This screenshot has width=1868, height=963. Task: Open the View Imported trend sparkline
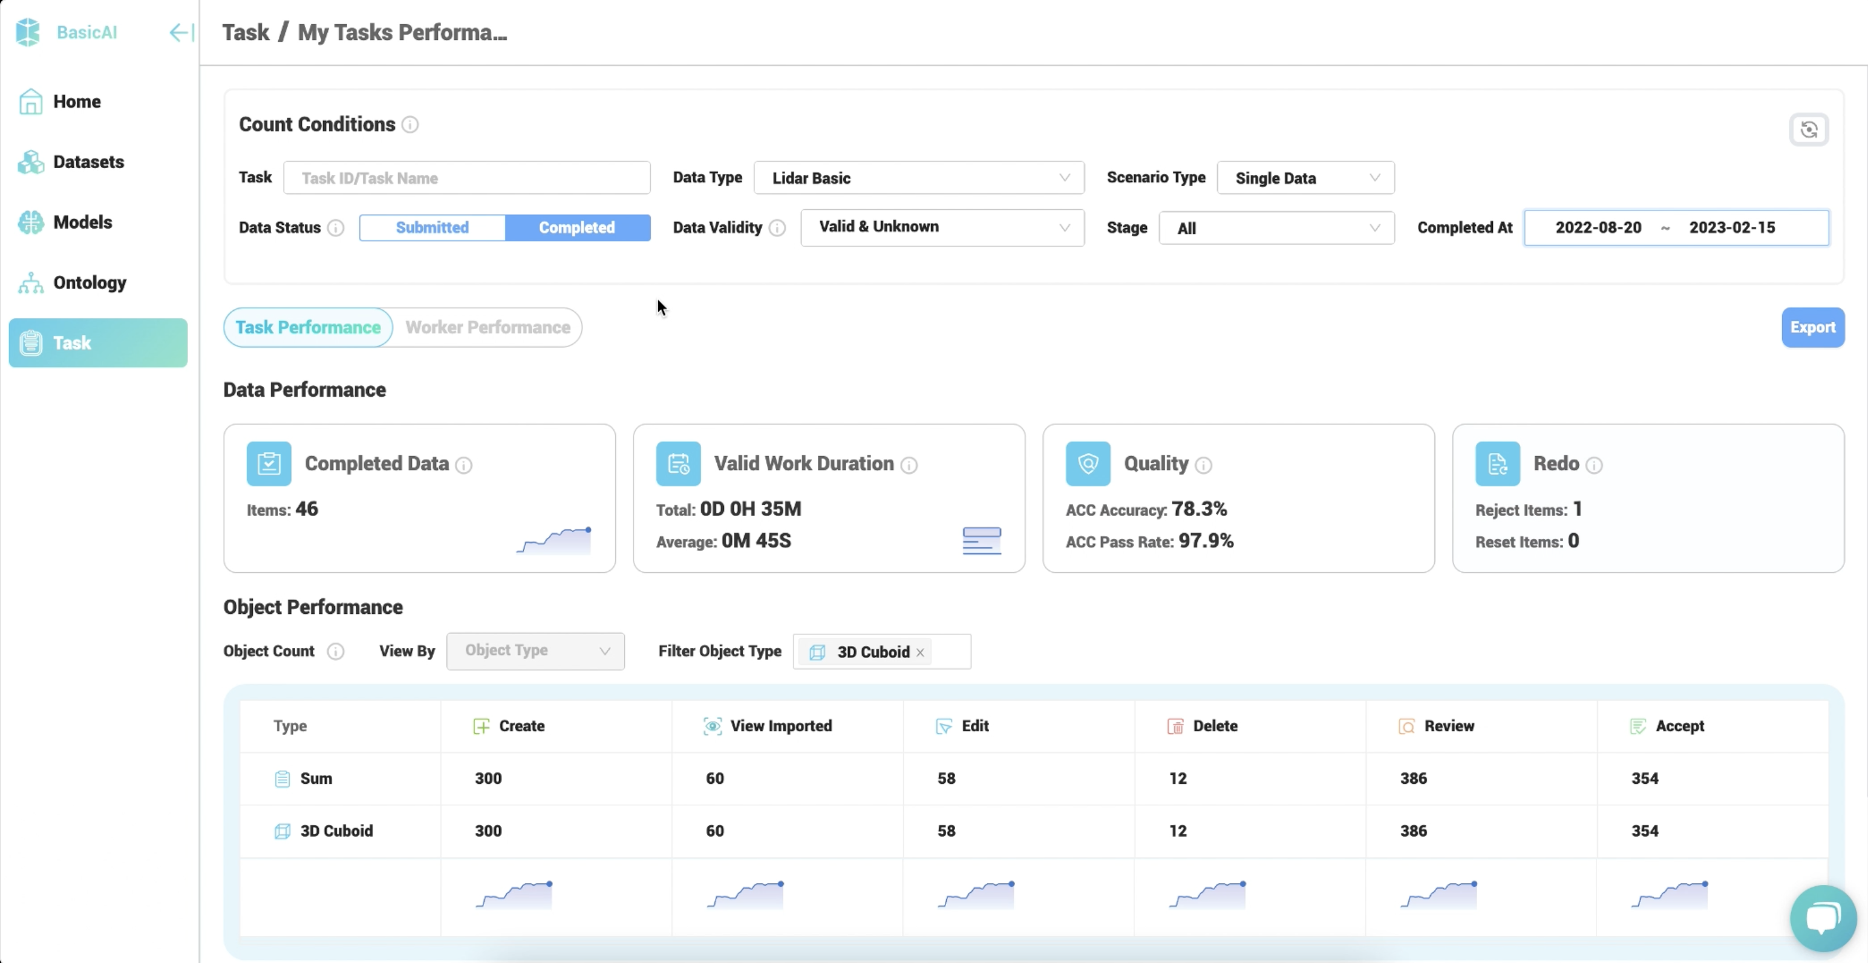point(745,895)
